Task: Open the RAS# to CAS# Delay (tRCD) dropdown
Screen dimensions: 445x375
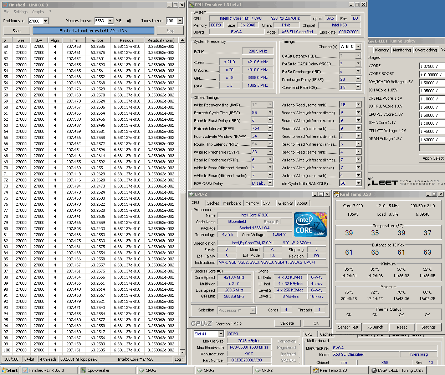Action: click(x=358, y=64)
